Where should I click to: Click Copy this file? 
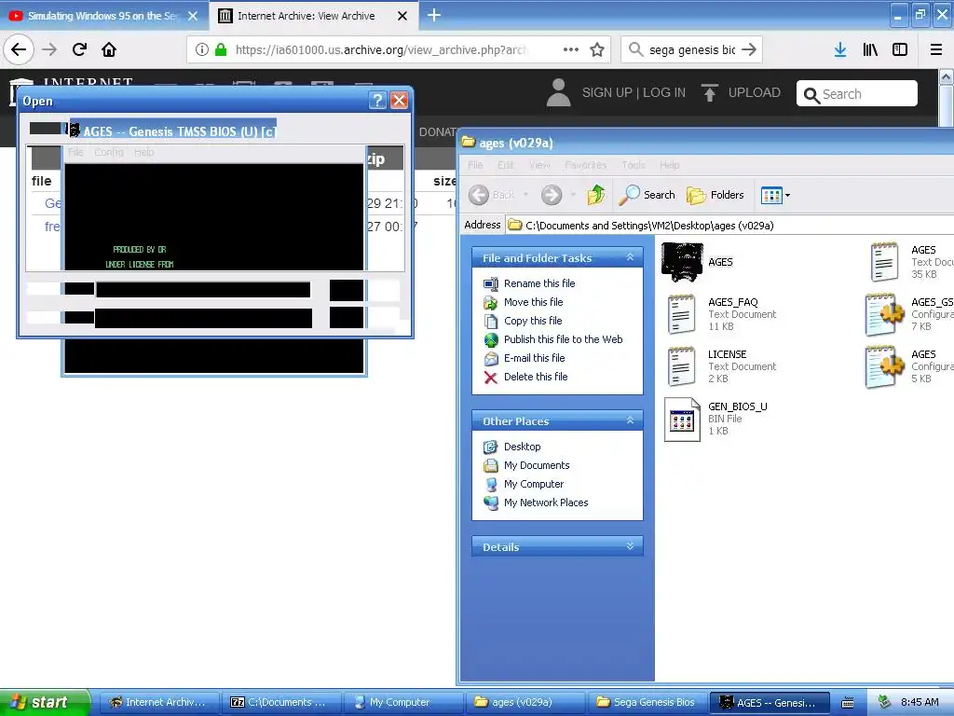click(532, 321)
